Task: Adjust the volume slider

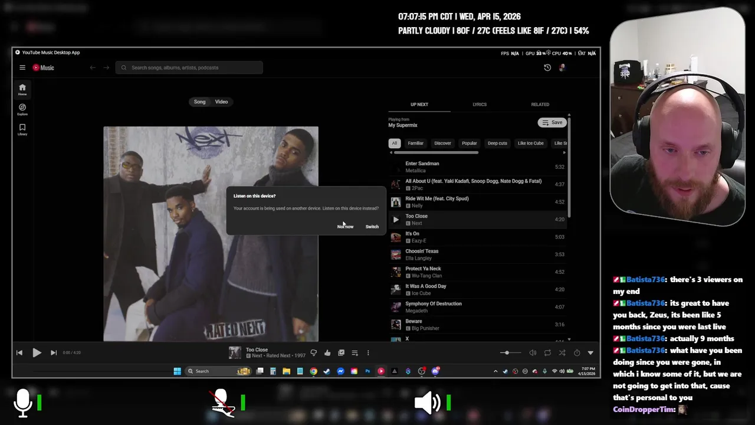Action: 510,353
